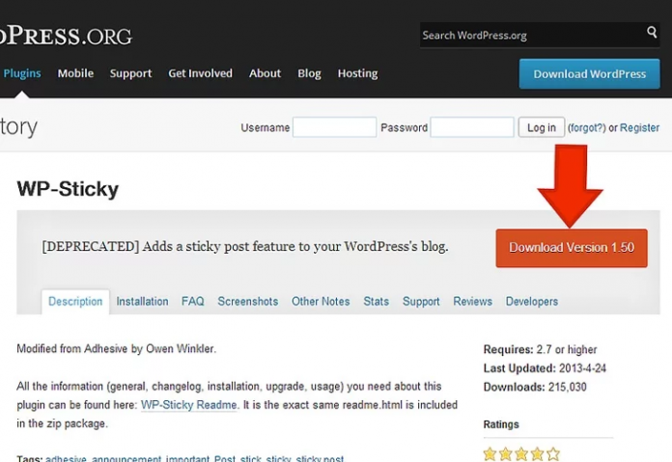Click the star ratings display

click(x=520, y=453)
